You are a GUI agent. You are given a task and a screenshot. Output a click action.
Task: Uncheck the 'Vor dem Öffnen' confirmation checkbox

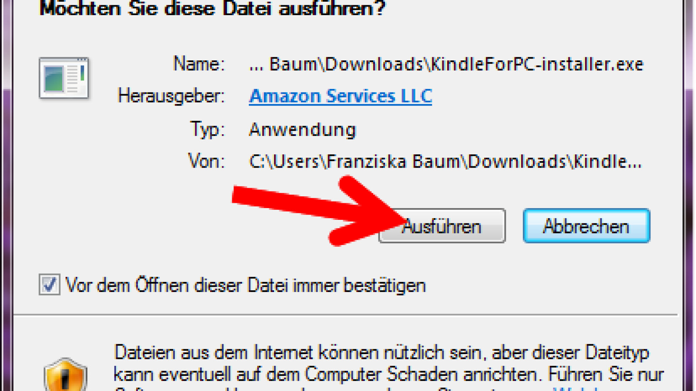pos(49,285)
